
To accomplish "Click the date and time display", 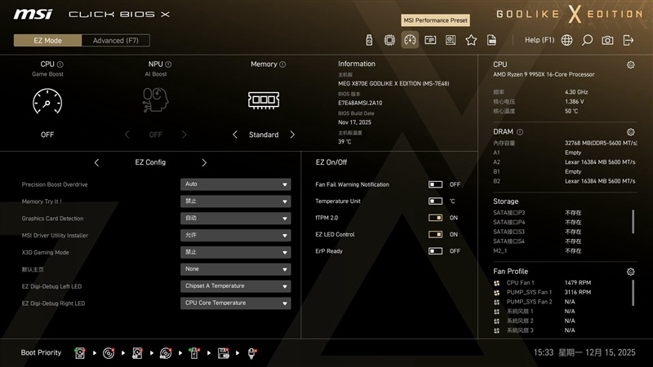I will click(x=584, y=352).
